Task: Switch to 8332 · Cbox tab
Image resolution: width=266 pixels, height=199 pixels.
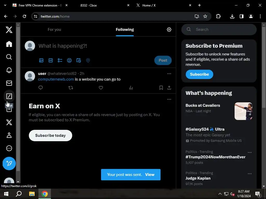Action: pyautogui.click(x=88, y=5)
